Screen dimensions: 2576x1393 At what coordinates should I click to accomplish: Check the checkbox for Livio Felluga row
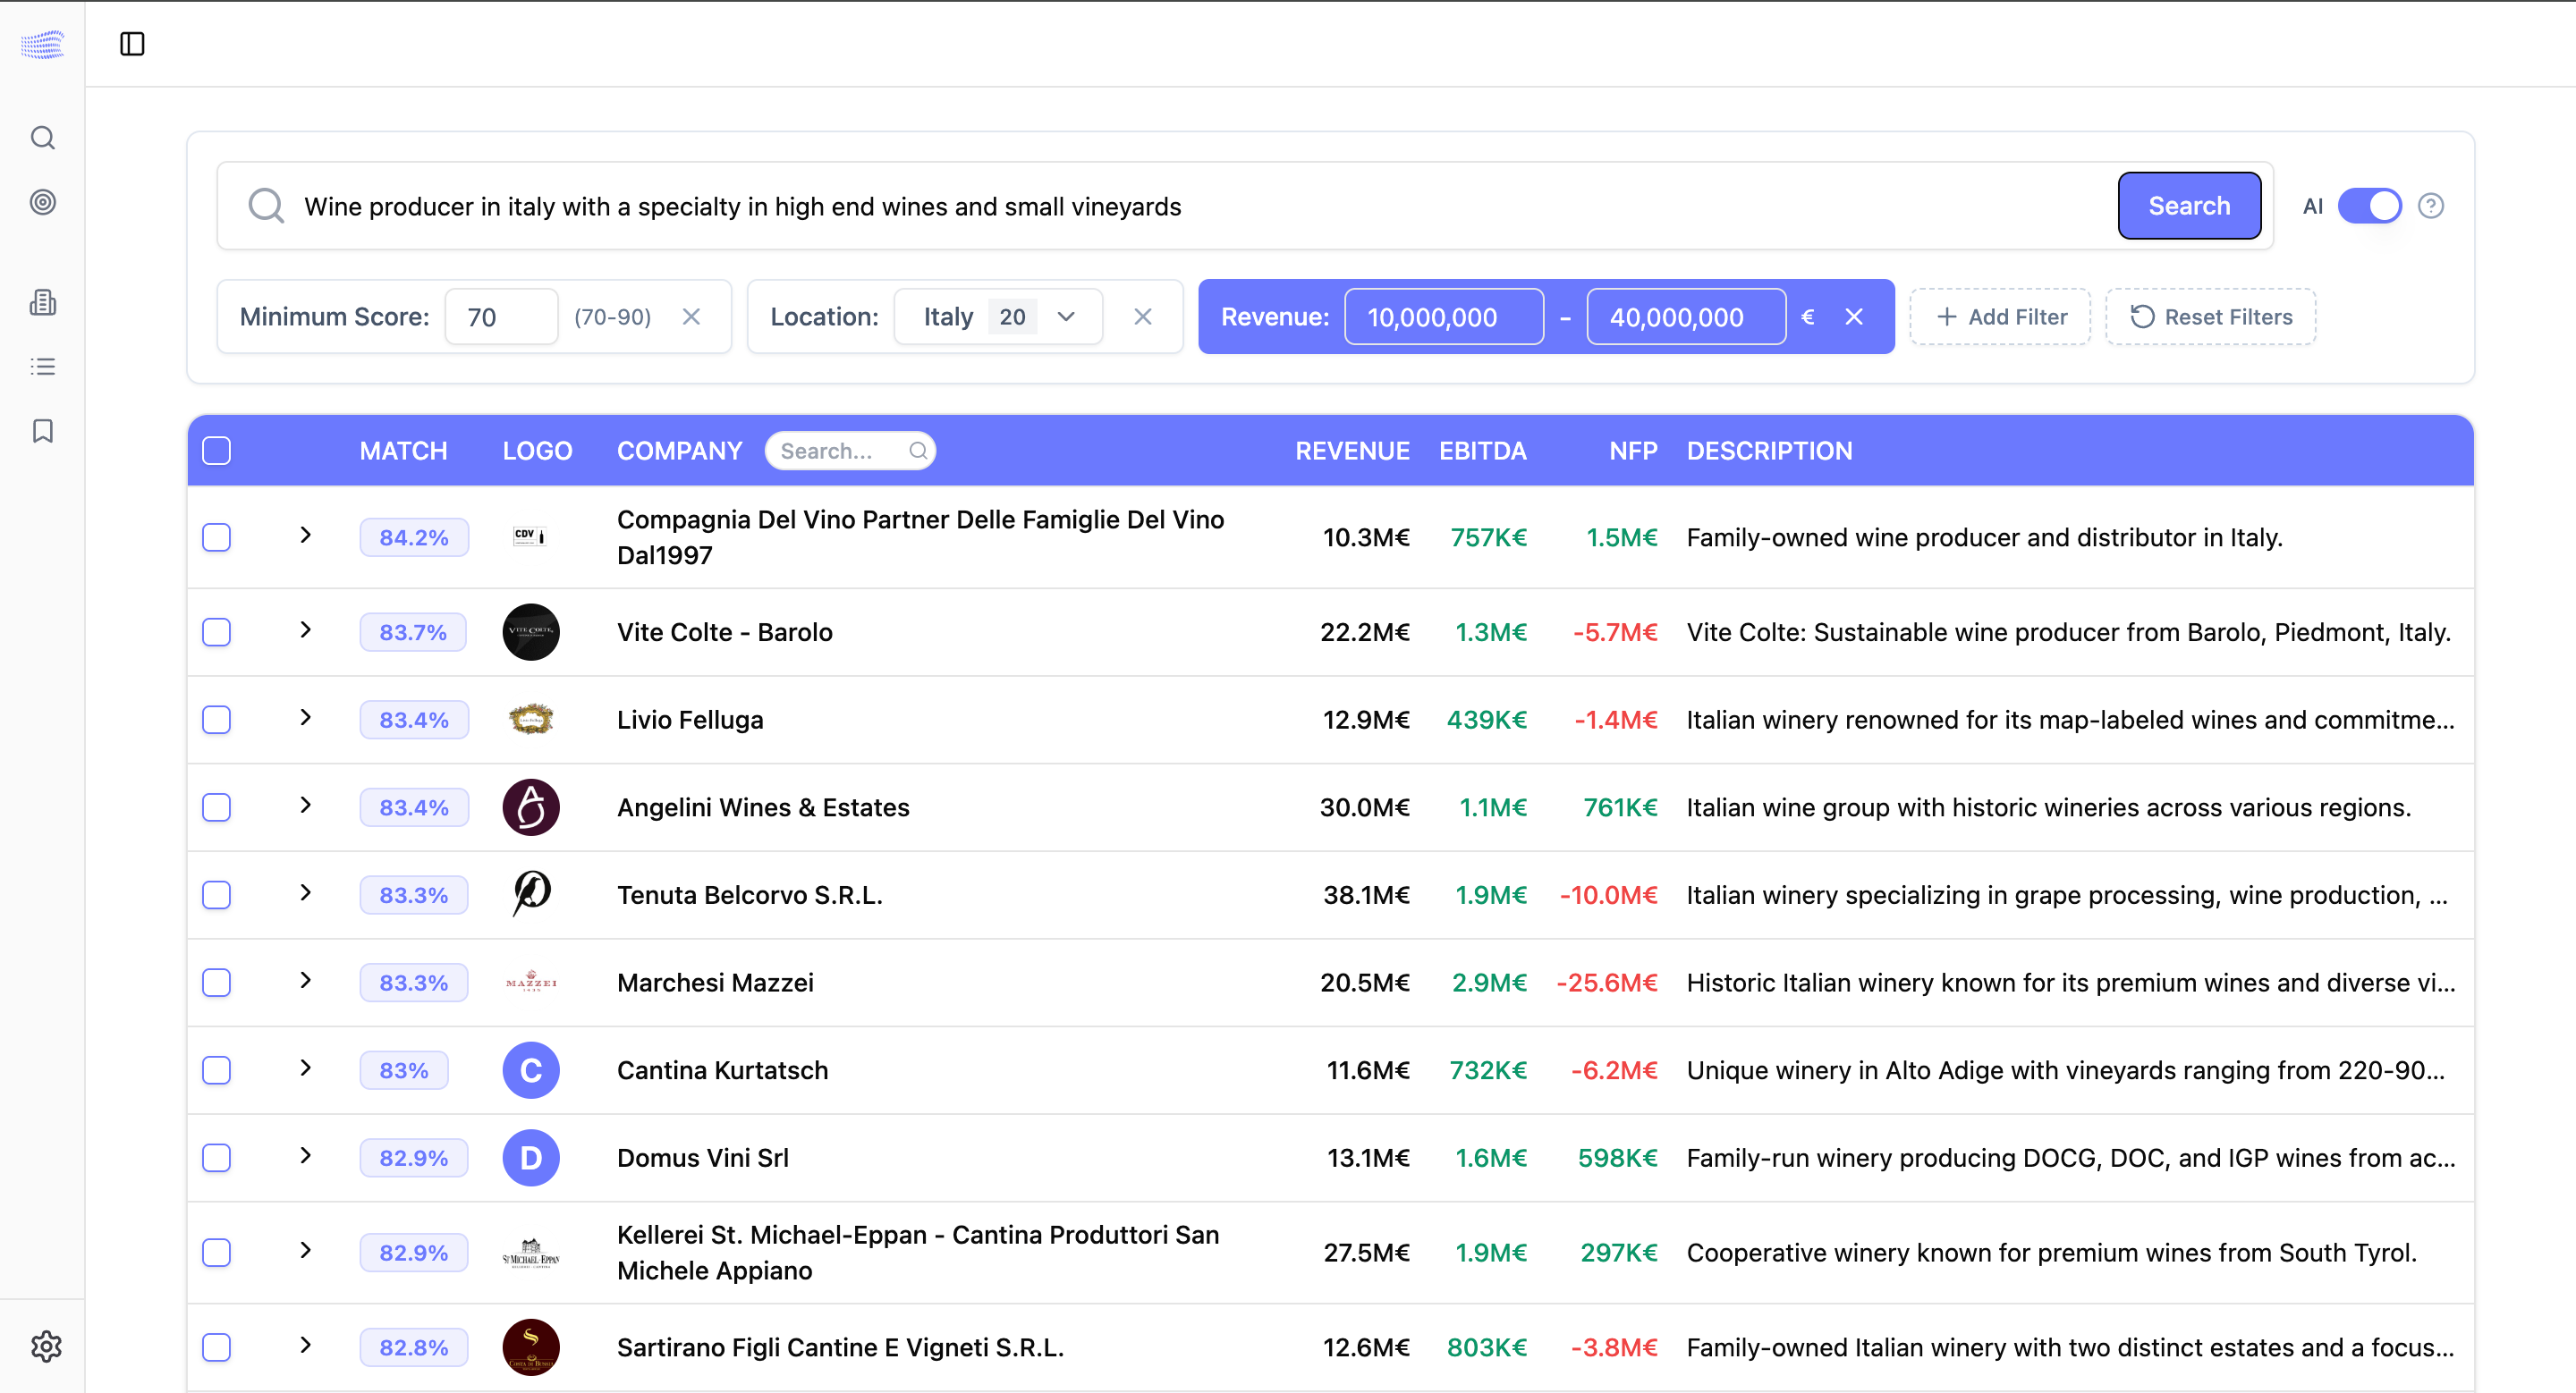[x=216, y=719]
